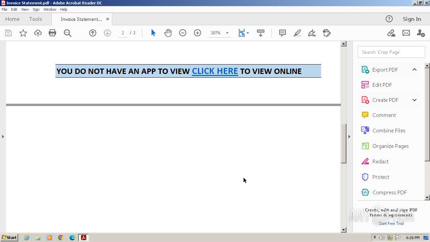This screenshot has height=242, width=430.
Task: Open the Help menu
Action: tap(64, 9)
